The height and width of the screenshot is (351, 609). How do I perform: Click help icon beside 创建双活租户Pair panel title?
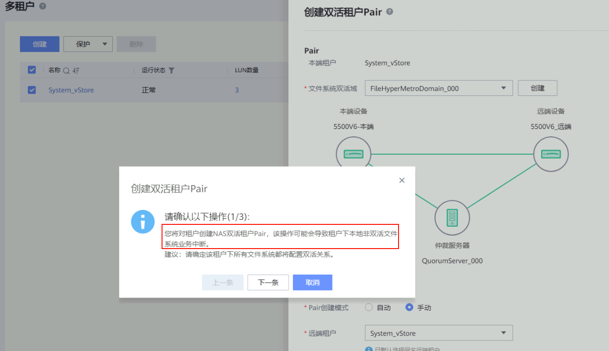390,12
